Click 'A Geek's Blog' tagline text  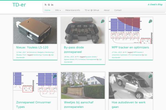click(x=155, y=4)
